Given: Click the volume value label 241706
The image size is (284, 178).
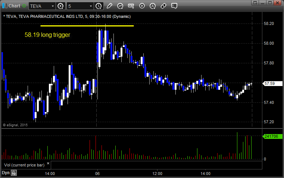Looking at the screenshot, I should (272, 136).
